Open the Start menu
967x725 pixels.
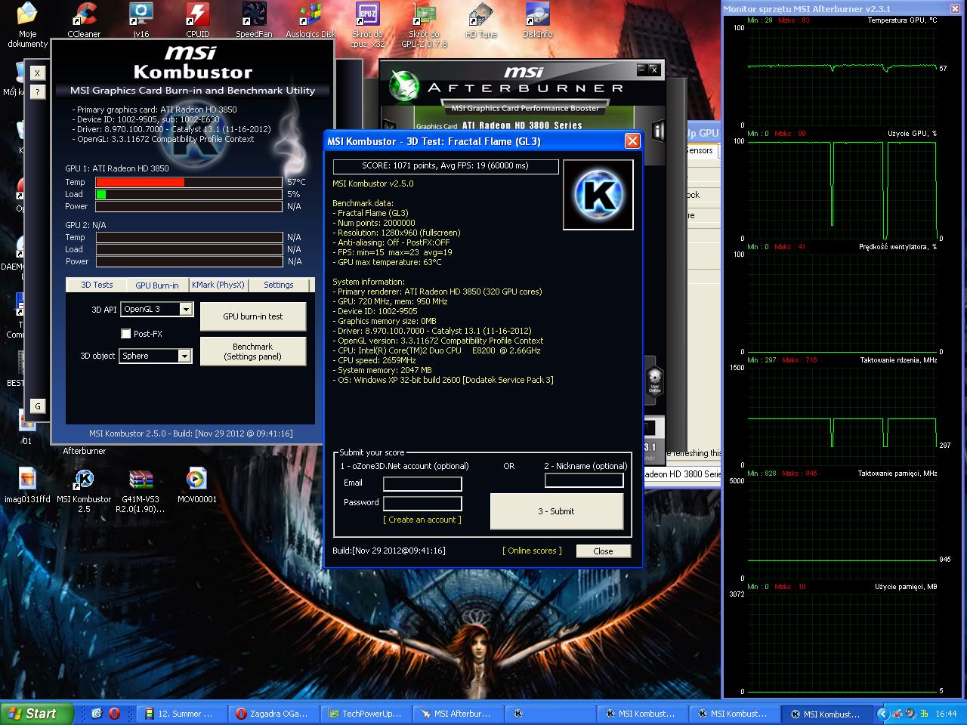(37, 713)
